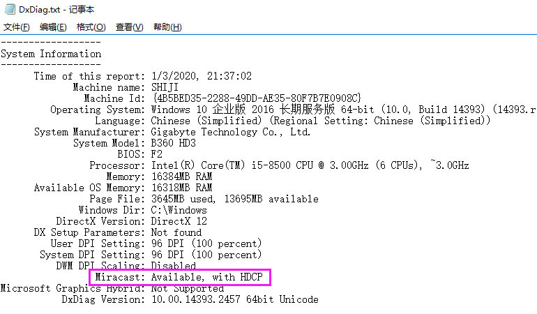Image resolution: width=537 pixels, height=314 pixels.
Task: Click the 'System Information' heading text
Action: point(51,54)
